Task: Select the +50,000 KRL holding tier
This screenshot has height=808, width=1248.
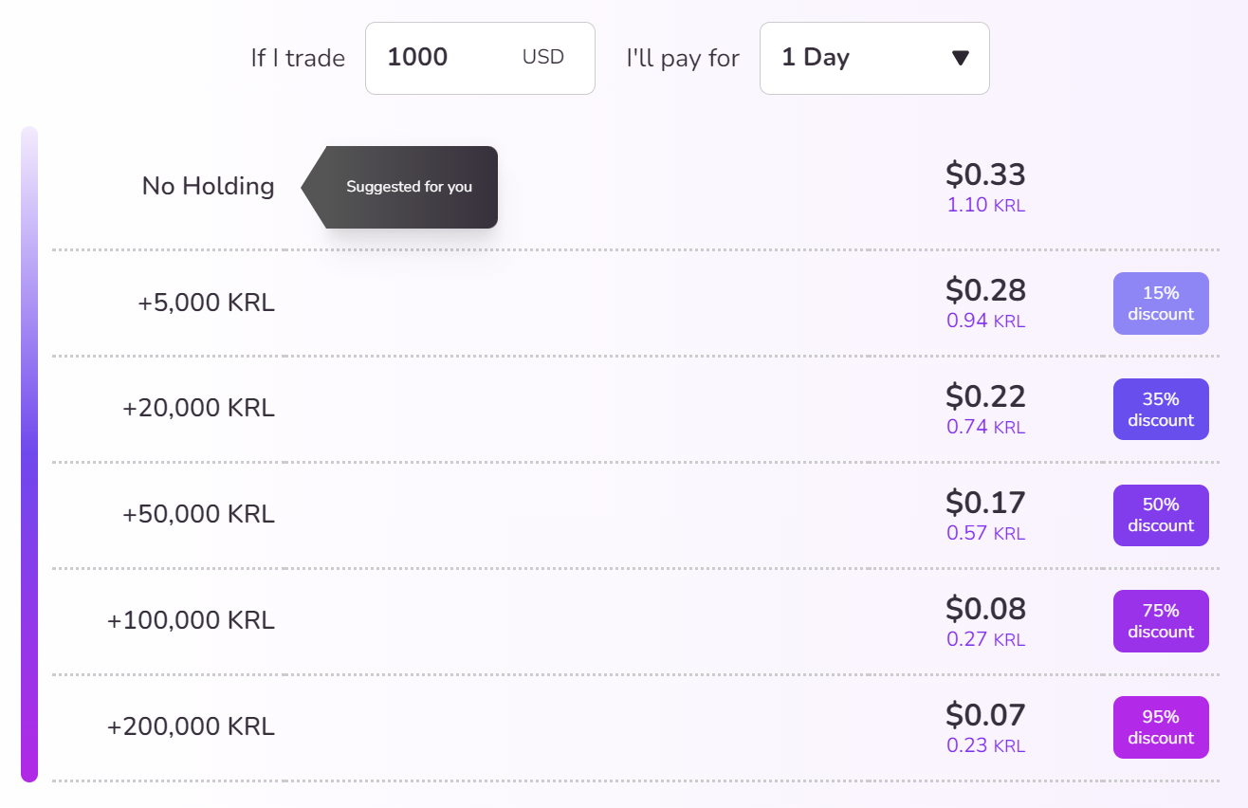Action: point(198,515)
